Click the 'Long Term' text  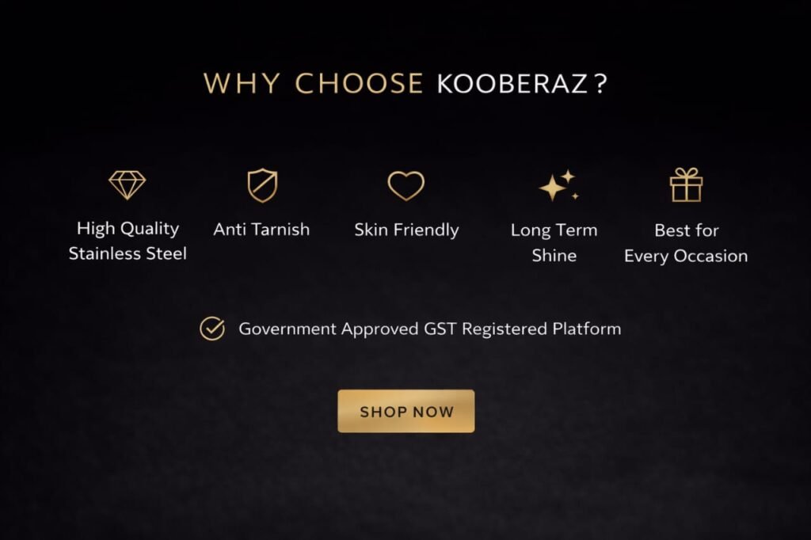[x=554, y=230]
